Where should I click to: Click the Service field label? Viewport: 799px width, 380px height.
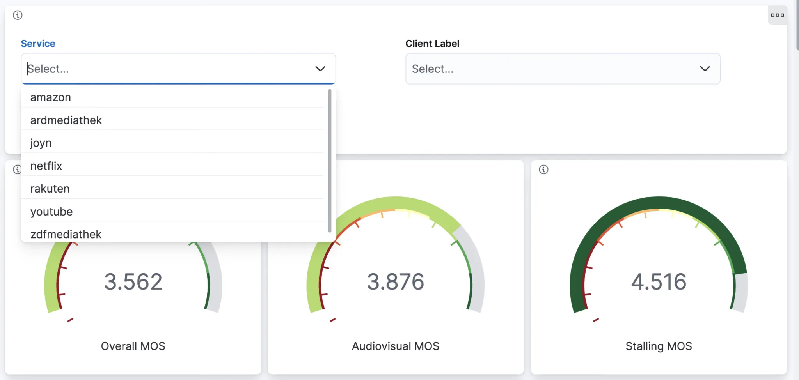pyautogui.click(x=38, y=44)
